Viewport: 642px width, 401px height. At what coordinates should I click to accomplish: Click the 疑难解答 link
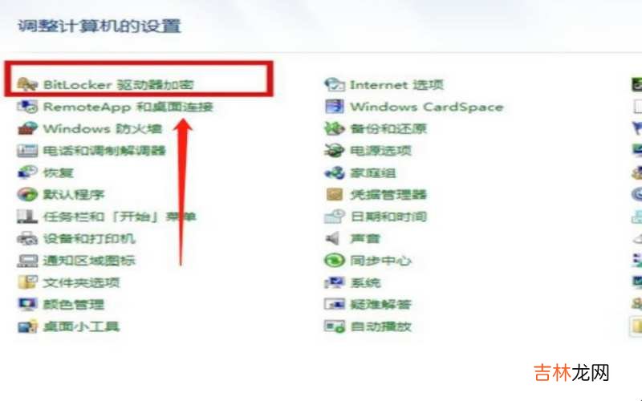click(380, 304)
